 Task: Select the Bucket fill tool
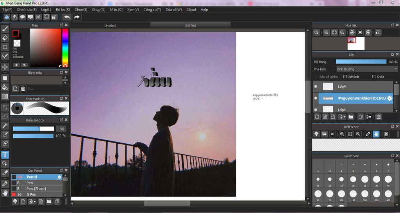coord(5,87)
